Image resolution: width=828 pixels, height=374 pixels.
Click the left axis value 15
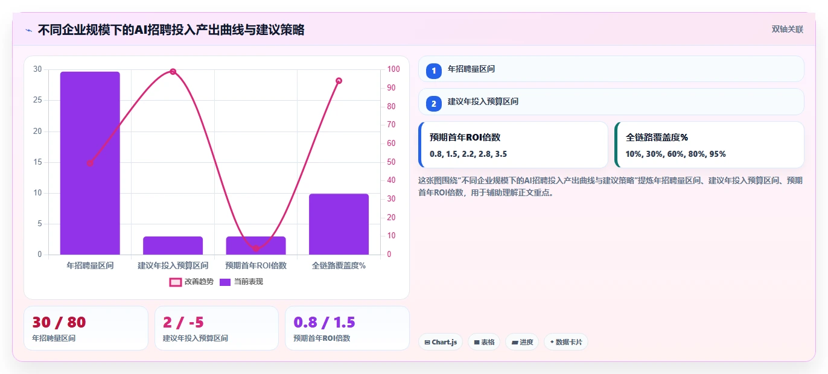point(38,162)
